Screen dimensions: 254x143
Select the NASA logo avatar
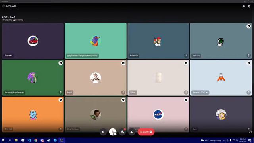158,114
